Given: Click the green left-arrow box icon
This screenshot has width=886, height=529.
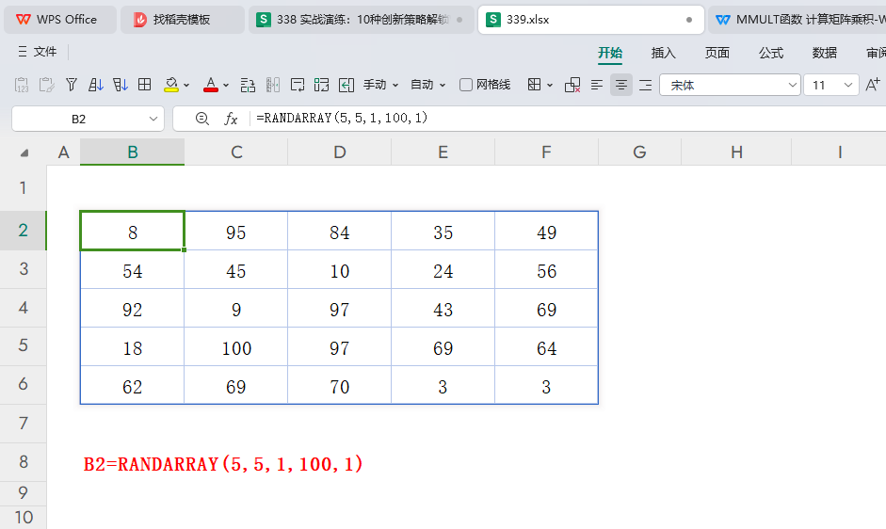Looking at the screenshot, I should pyautogui.click(x=346, y=85).
